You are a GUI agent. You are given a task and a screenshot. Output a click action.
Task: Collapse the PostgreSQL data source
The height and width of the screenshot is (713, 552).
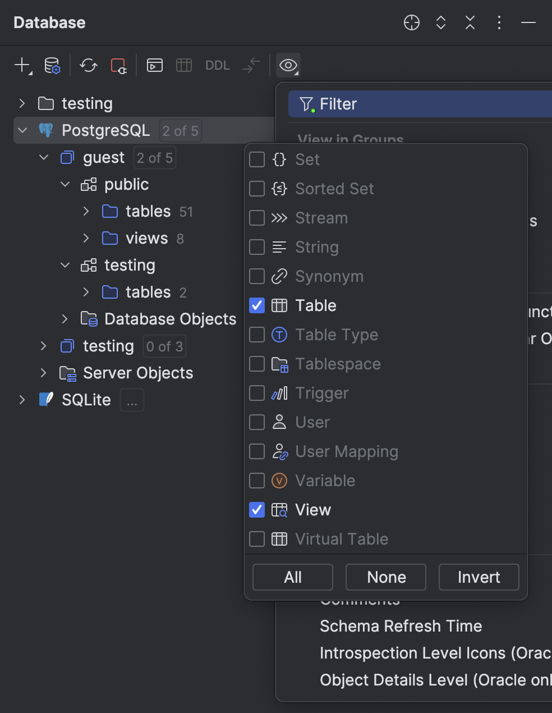[22, 130]
